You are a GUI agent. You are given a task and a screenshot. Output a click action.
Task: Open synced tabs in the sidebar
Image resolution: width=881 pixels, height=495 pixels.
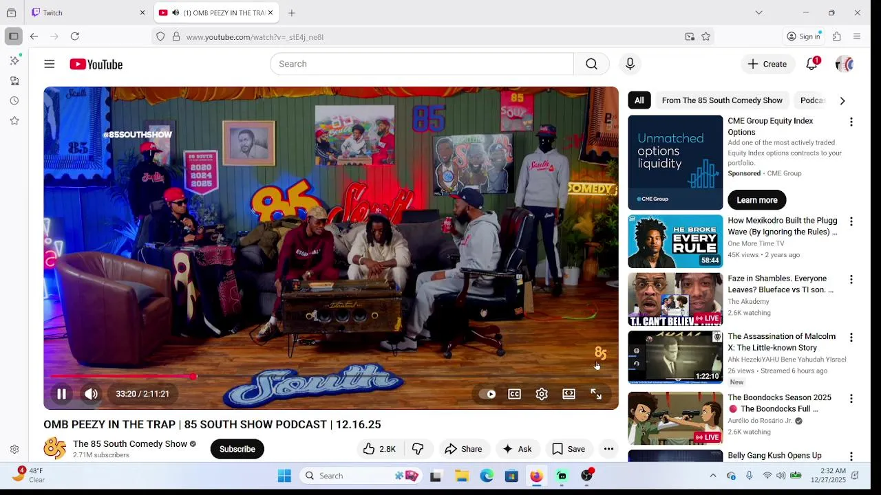(x=14, y=80)
